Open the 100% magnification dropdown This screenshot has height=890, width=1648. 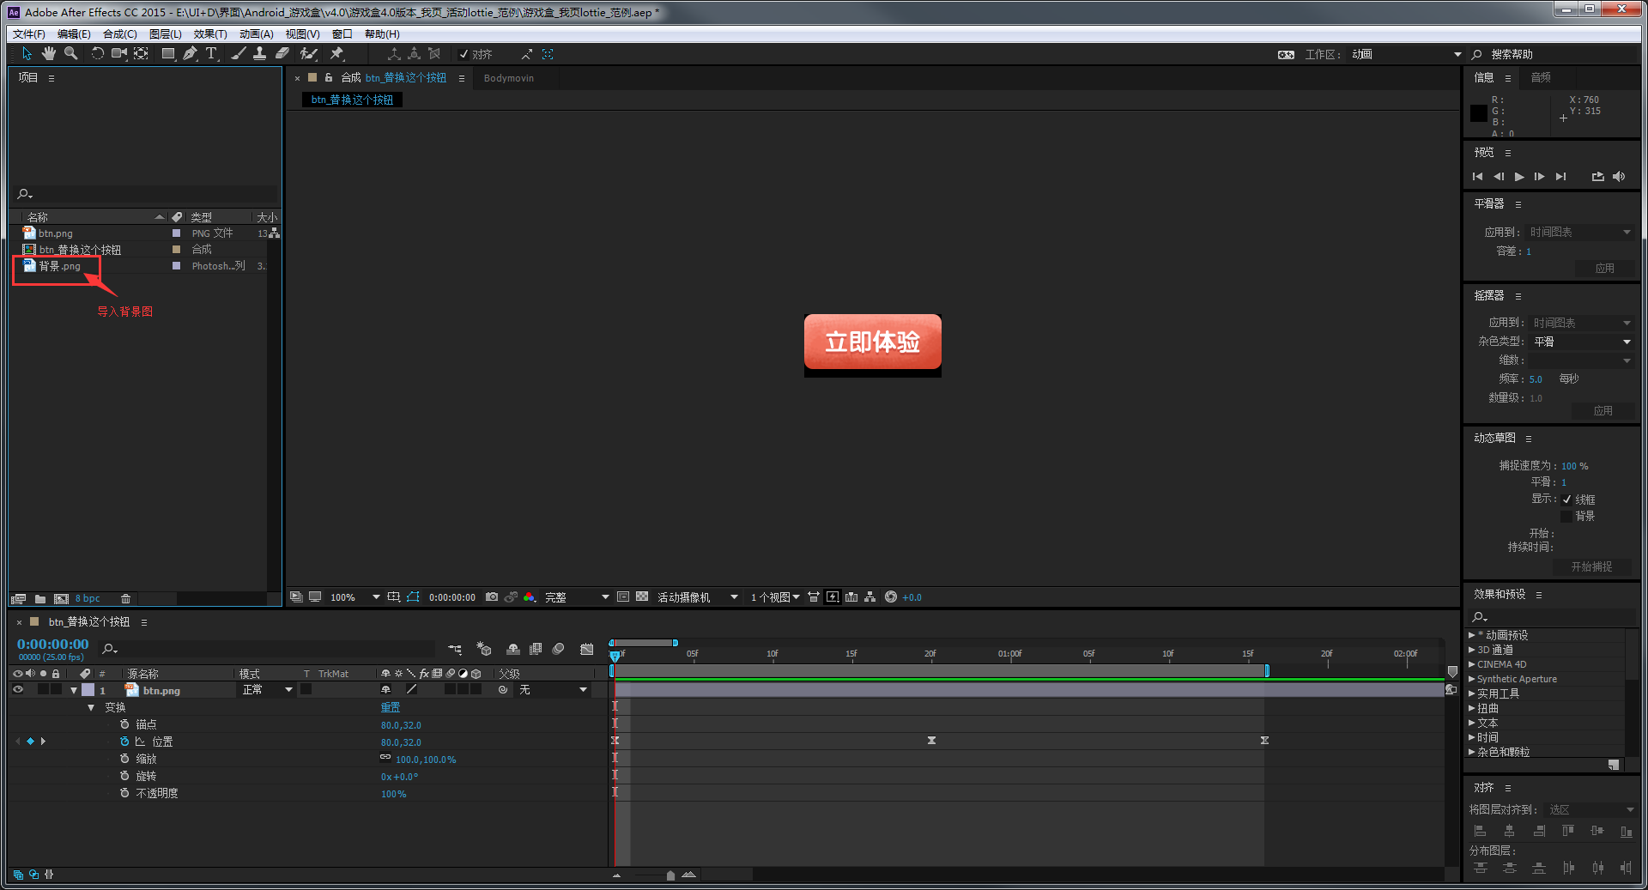pos(354,597)
